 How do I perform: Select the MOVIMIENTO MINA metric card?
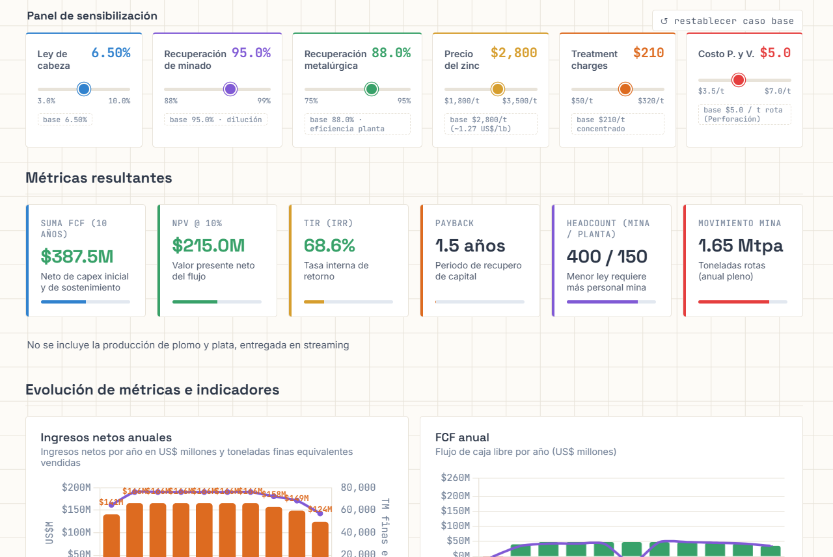coord(743,261)
